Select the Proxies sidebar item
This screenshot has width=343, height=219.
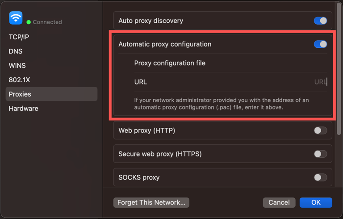20,94
